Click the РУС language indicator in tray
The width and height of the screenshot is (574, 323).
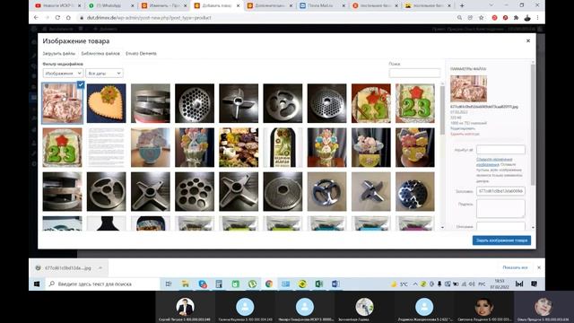click(x=482, y=284)
